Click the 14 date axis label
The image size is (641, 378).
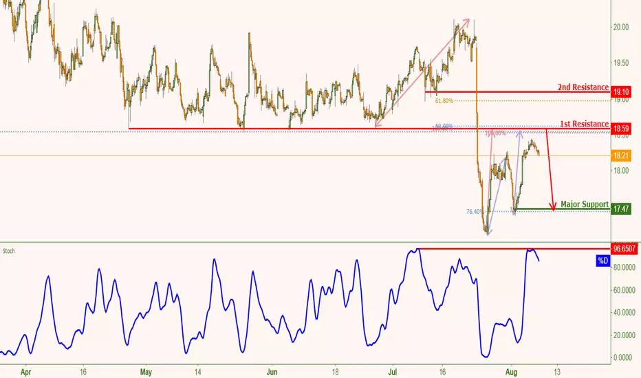pos(198,372)
